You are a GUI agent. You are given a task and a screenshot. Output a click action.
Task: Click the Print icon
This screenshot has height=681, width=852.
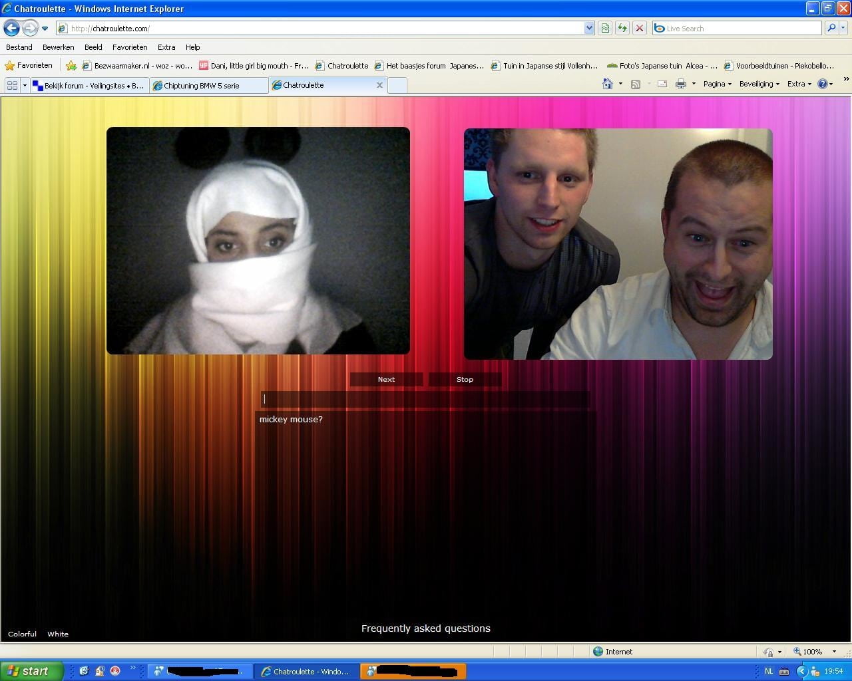[x=681, y=84]
